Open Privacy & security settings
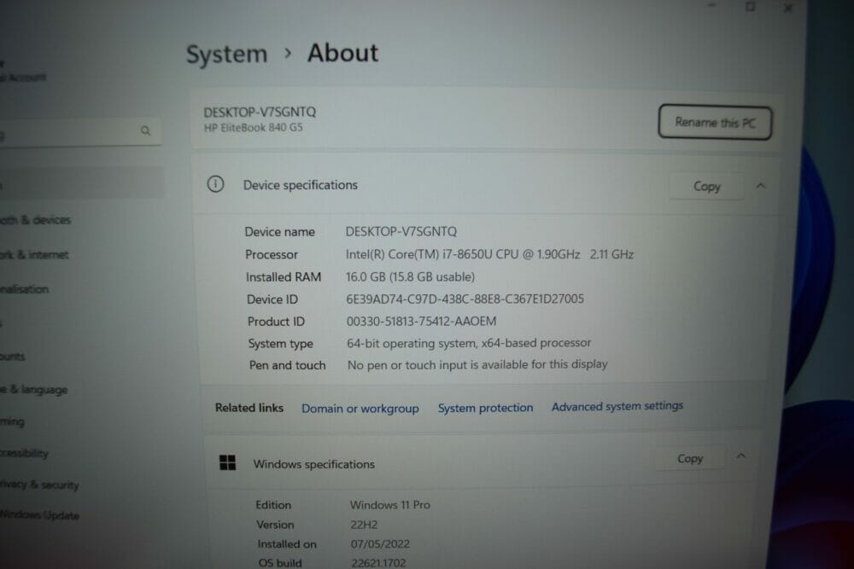The width and height of the screenshot is (854, 569). (39, 485)
